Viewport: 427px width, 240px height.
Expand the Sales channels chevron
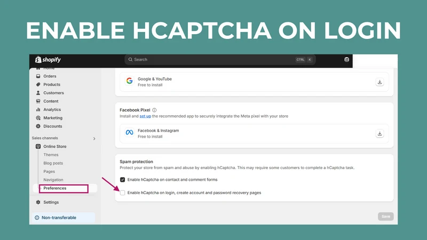click(x=94, y=139)
